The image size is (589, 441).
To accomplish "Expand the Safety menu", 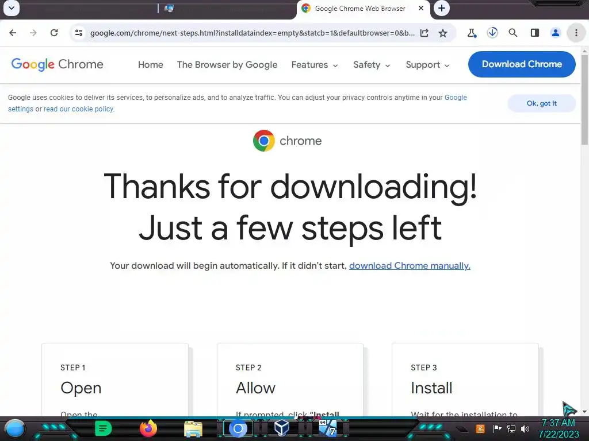I will pos(372,65).
